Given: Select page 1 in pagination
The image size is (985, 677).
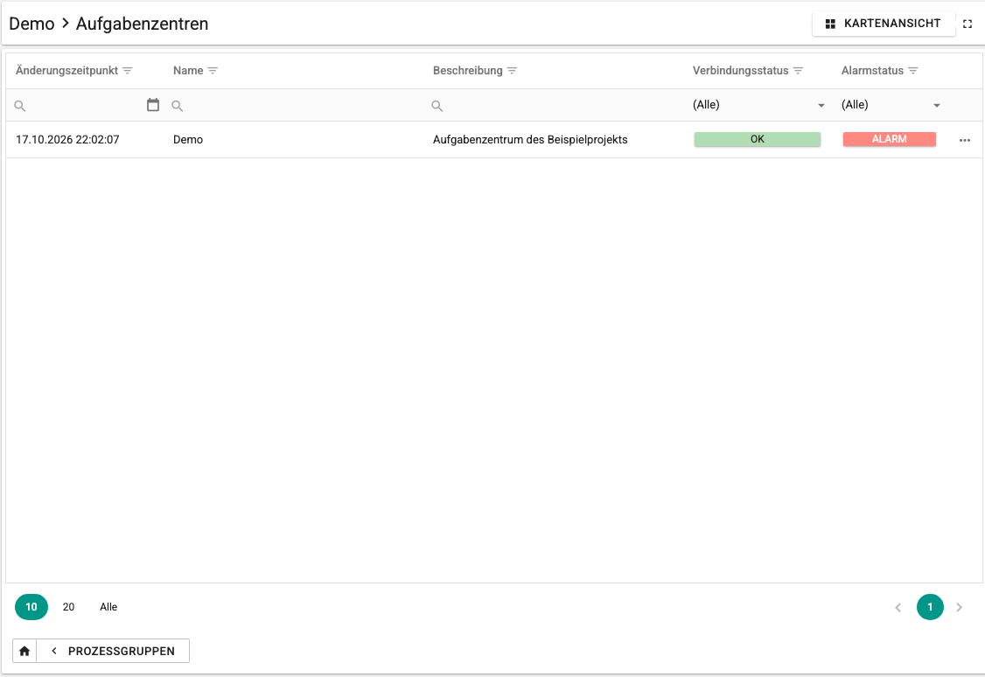Looking at the screenshot, I should coord(931,607).
